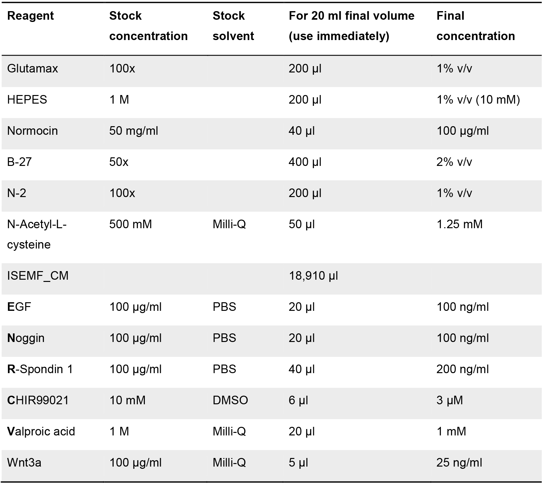This screenshot has height=485, width=545.
Task: Select HEPES 1 M stock cell
Action: point(119,100)
